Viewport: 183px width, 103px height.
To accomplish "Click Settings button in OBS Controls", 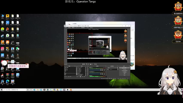I will [x=125, y=74].
